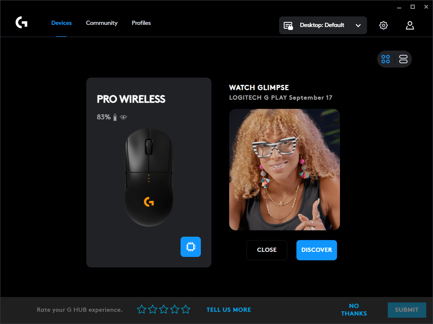Click the wireless connection icon
433x324 pixels.
pos(123,117)
